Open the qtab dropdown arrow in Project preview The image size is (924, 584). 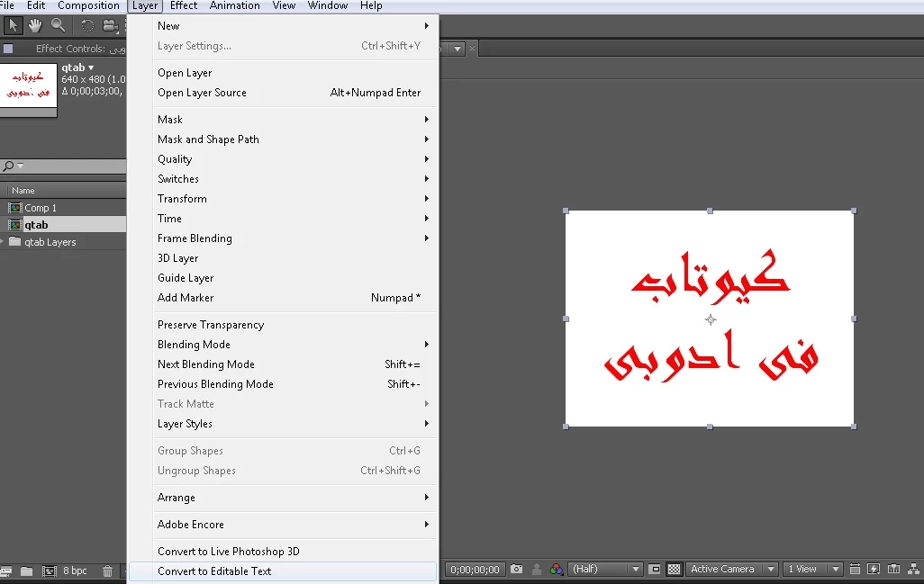tap(91, 67)
